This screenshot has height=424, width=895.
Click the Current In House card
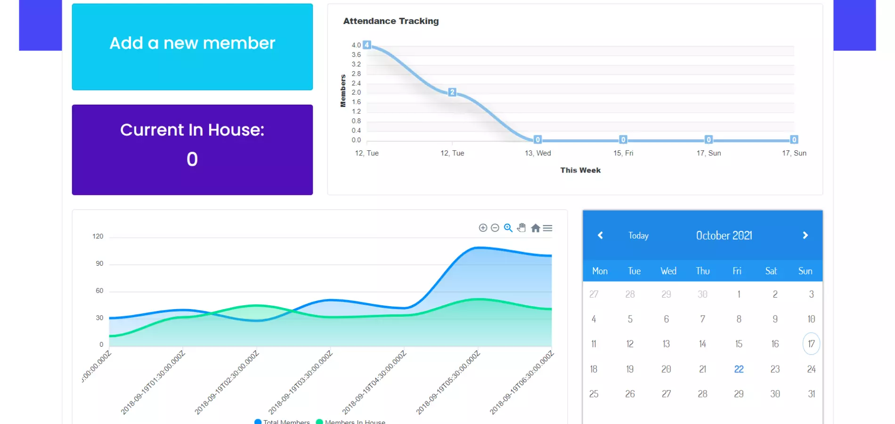click(192, 150)
